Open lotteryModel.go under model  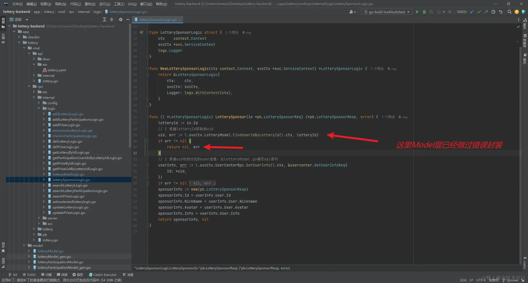pyautogui.click(x=51, y=251)
